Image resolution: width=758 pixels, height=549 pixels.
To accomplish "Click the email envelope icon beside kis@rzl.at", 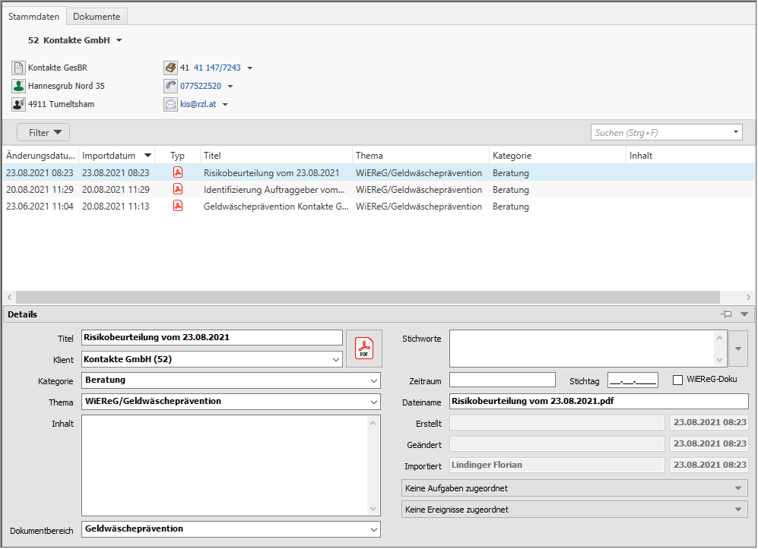I will [x=170, y=104].
